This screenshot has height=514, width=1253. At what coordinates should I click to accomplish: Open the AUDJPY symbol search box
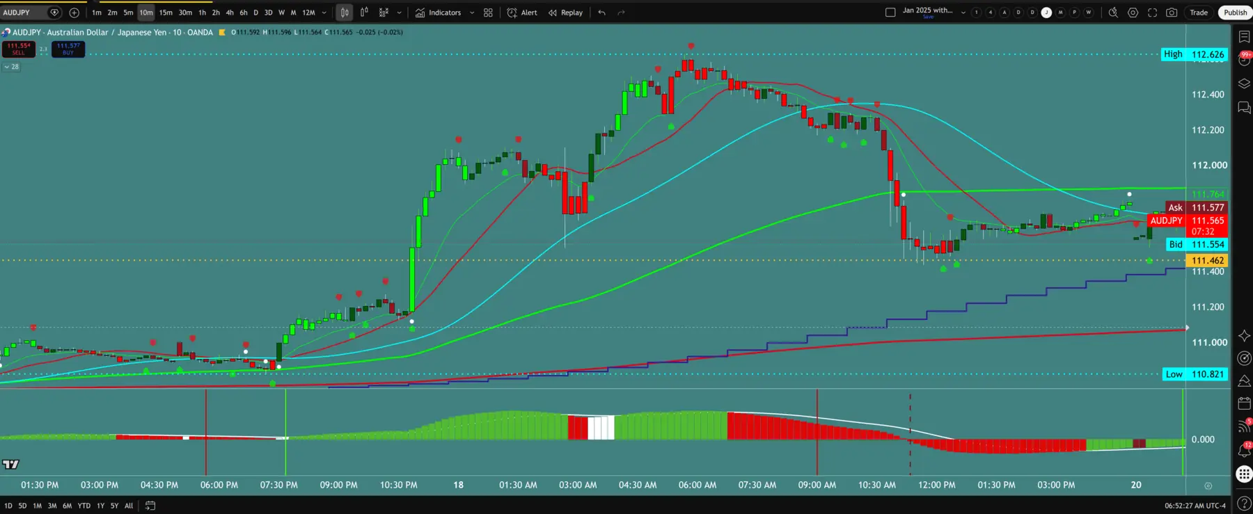(31, 13)
